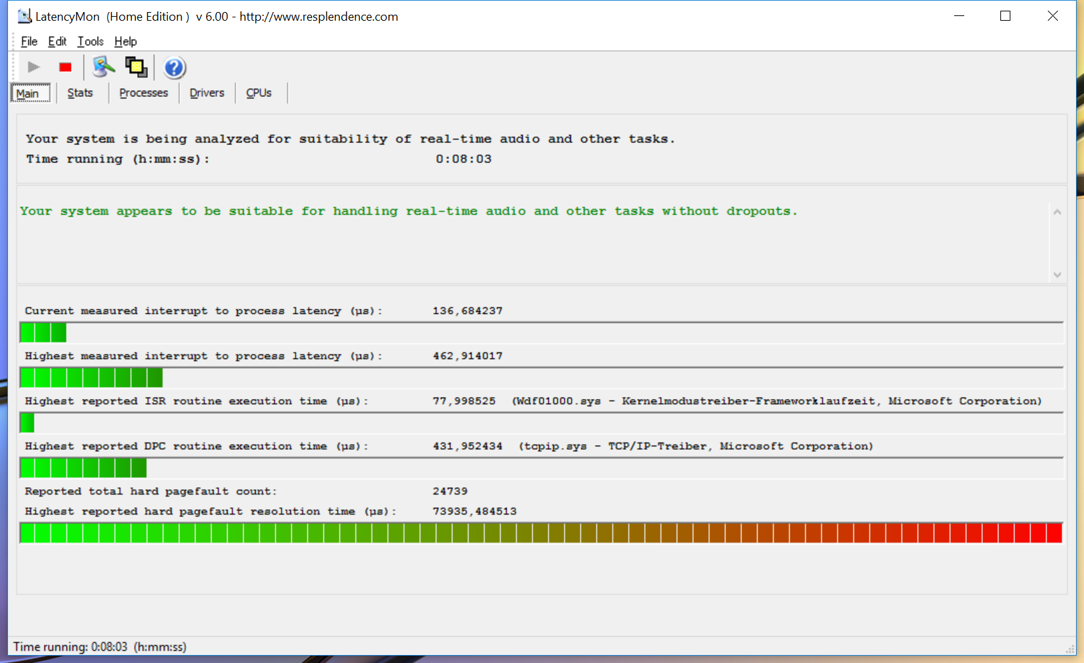This screenshot has height=663, width=1084.
Task: Open the Edit menu
Action: click(57, 41)
